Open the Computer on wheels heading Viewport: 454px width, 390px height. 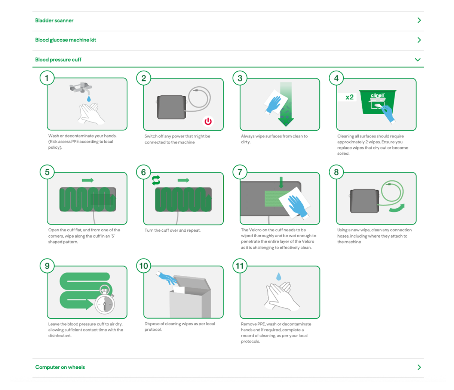click(60, 367)
